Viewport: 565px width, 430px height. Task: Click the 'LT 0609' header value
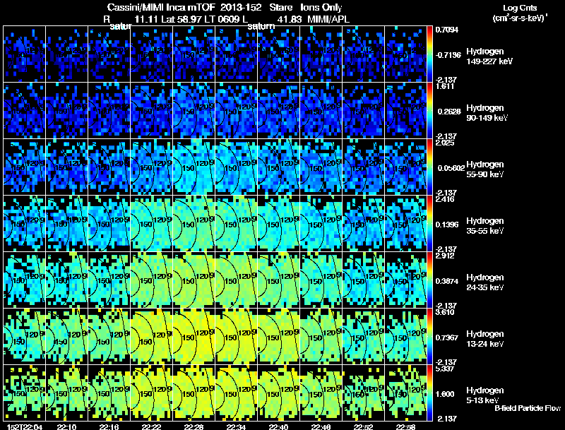pyautogui.click(x=220, y=19)
